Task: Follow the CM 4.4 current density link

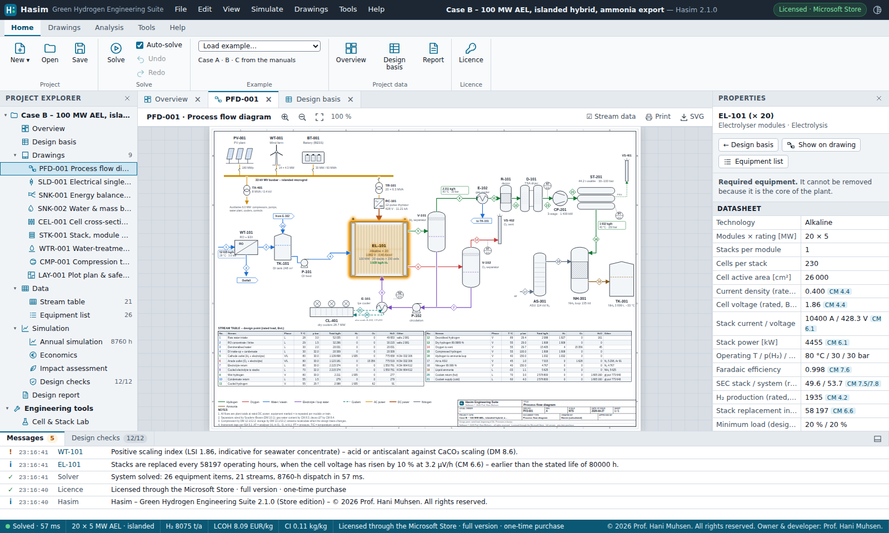Action: (x=839, y=291)
